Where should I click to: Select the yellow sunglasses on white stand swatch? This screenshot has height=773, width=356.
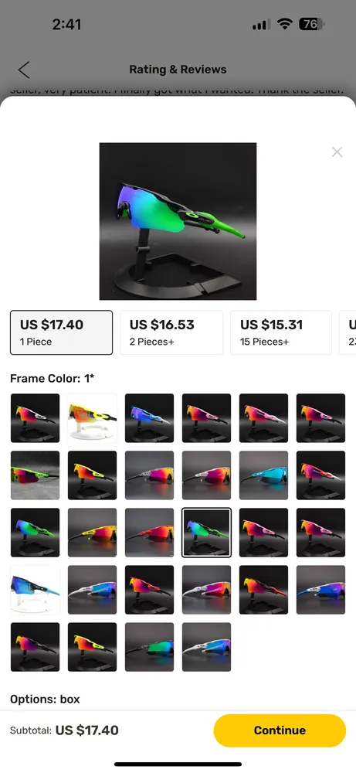[92, 418]
